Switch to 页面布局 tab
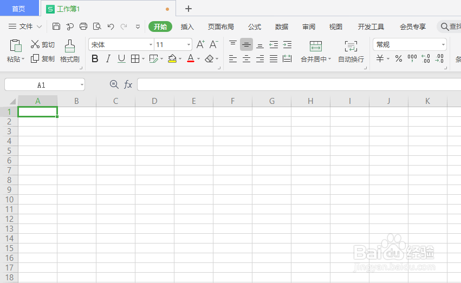461x283 pixels. 221,27
